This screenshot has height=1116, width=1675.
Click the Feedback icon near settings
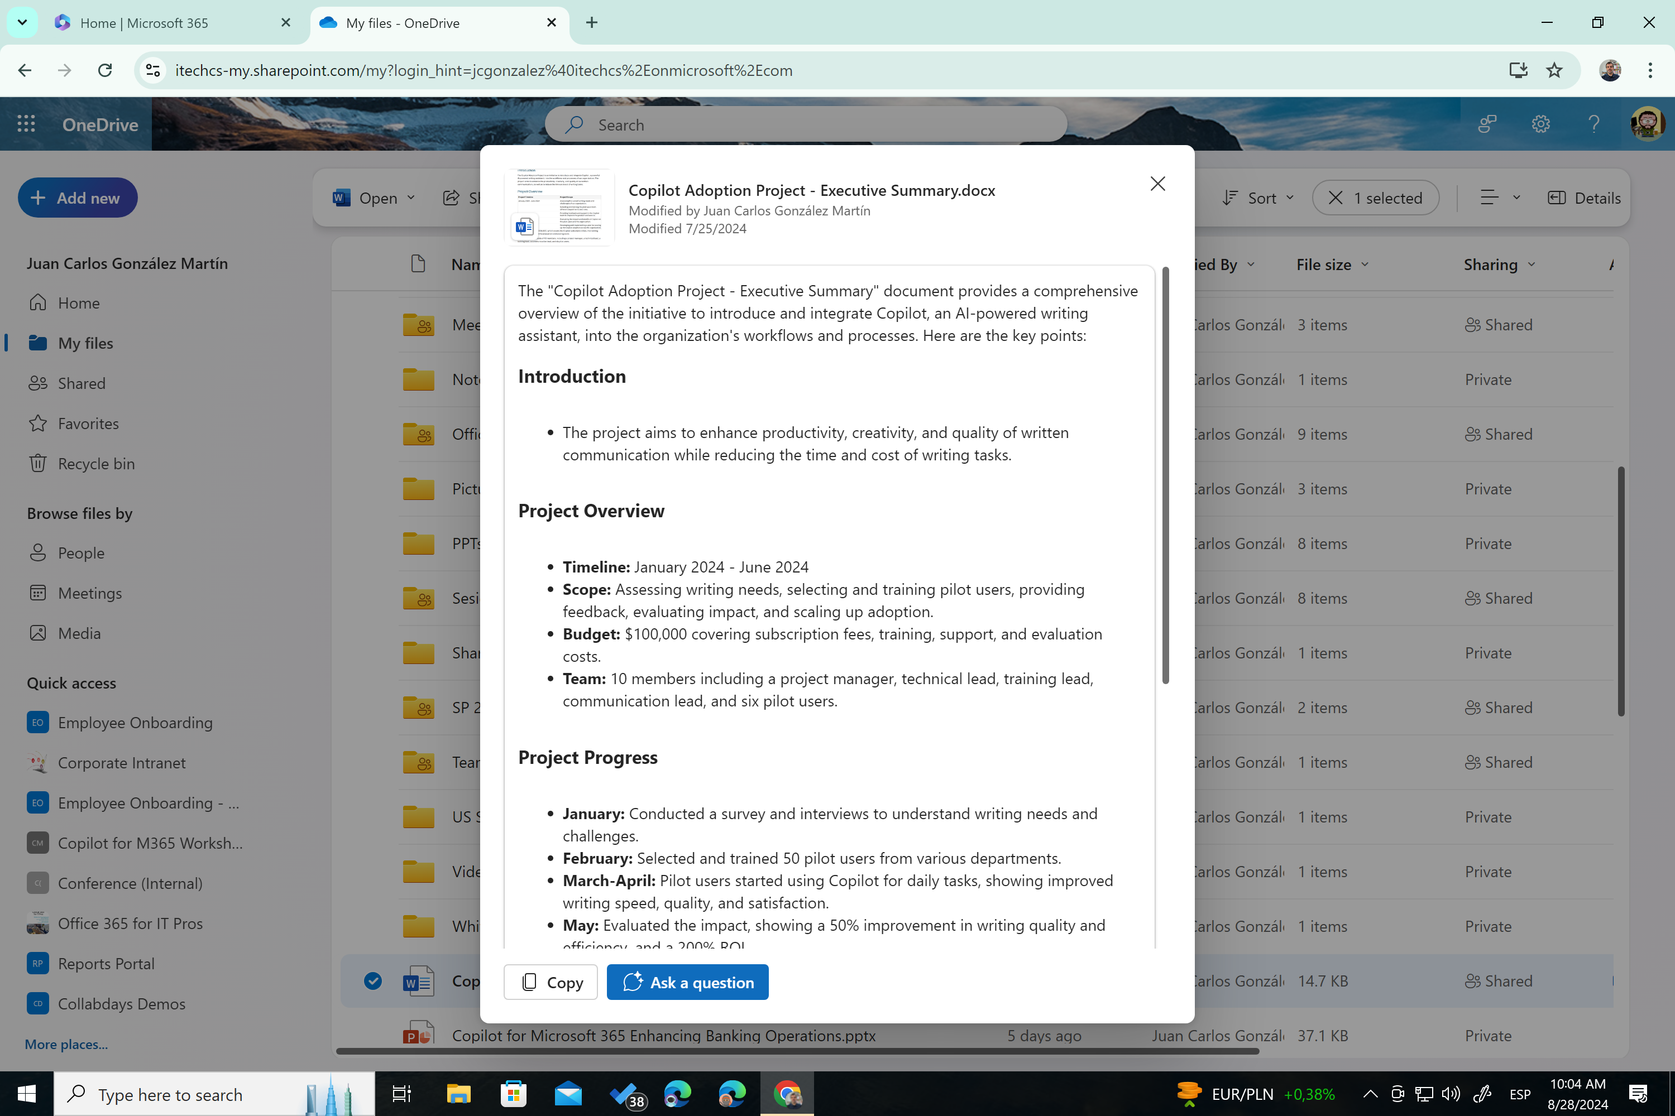click(x=1486, y=123)
